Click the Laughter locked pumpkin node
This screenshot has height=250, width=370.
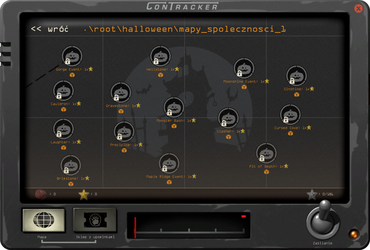63,129
